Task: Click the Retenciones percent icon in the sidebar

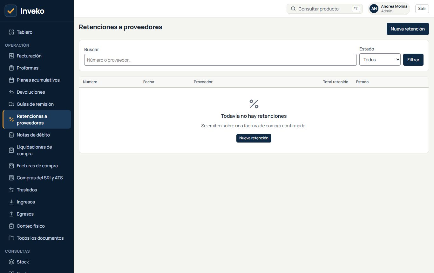Action: tap(11, 119)
